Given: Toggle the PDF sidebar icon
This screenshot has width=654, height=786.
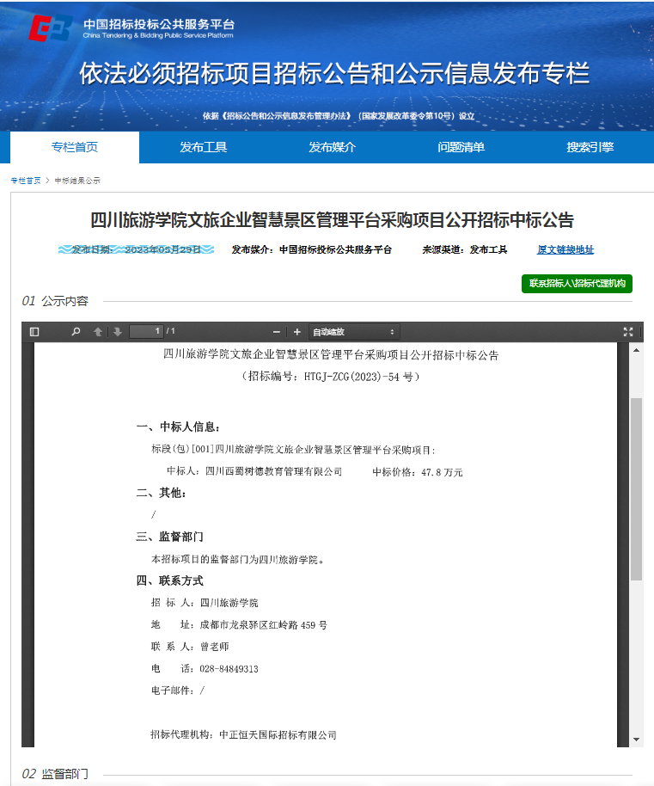Looking at the screenshot, I should (34, 332).
